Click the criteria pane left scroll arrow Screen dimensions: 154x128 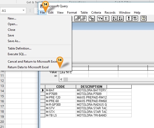pyautogui.click(x=61, y=79)
